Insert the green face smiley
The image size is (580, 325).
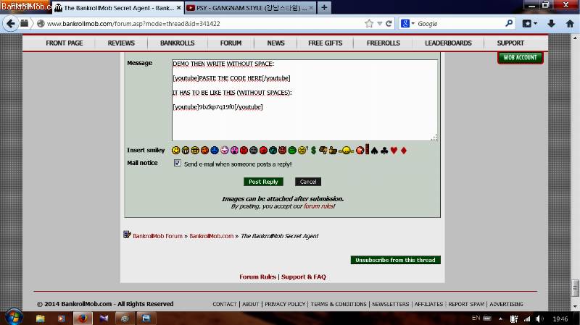coord(292,151)
